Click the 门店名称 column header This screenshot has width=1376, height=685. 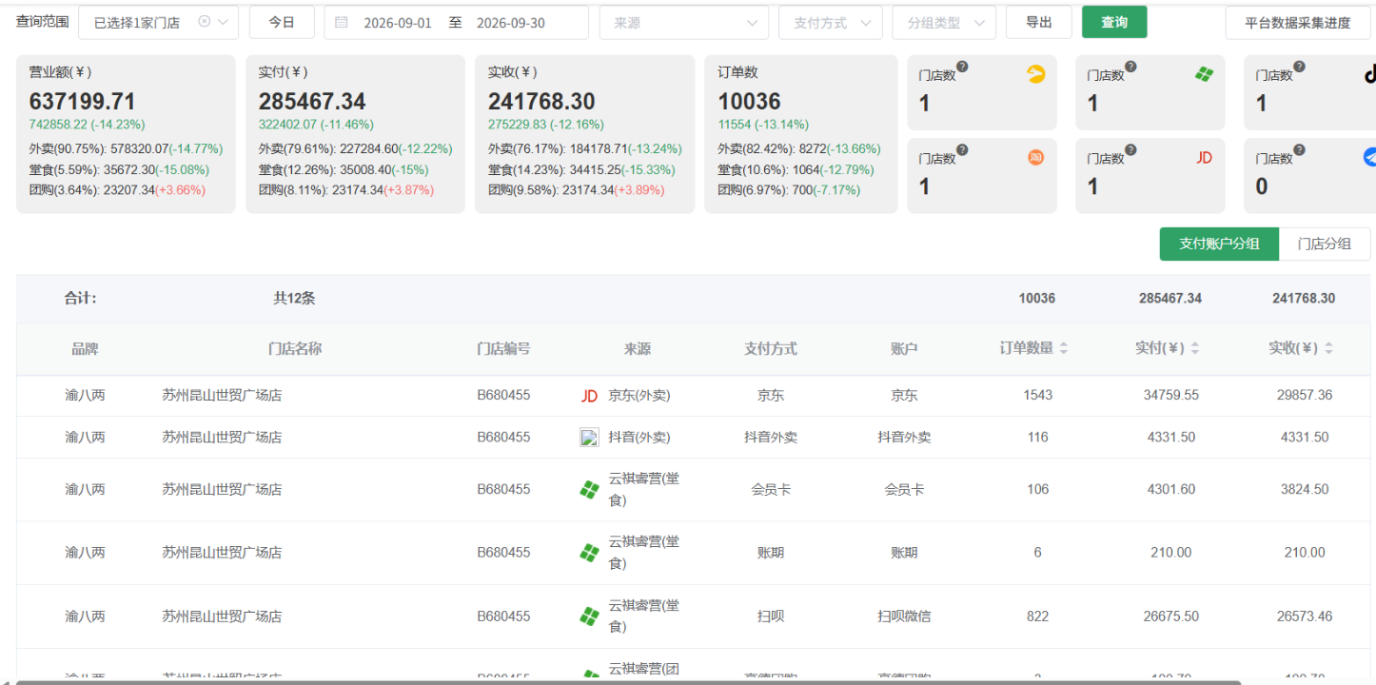(x=295, y=349)
